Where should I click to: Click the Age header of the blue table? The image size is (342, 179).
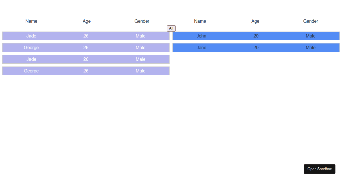(x=255, y=21)
